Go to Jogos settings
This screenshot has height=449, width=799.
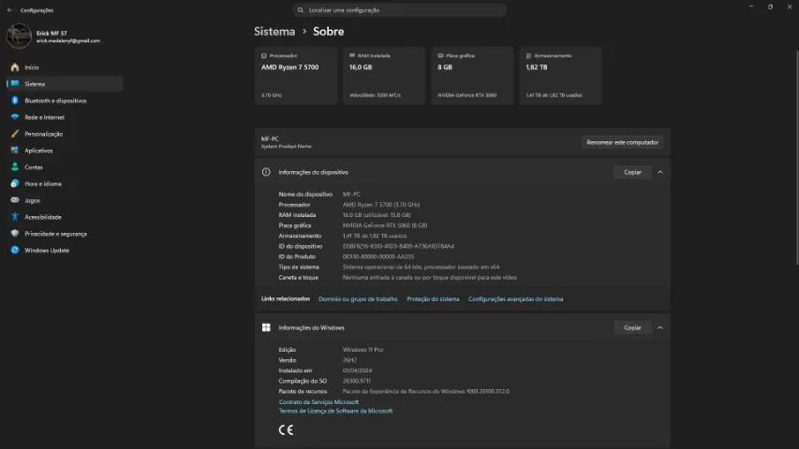point(65,200)
